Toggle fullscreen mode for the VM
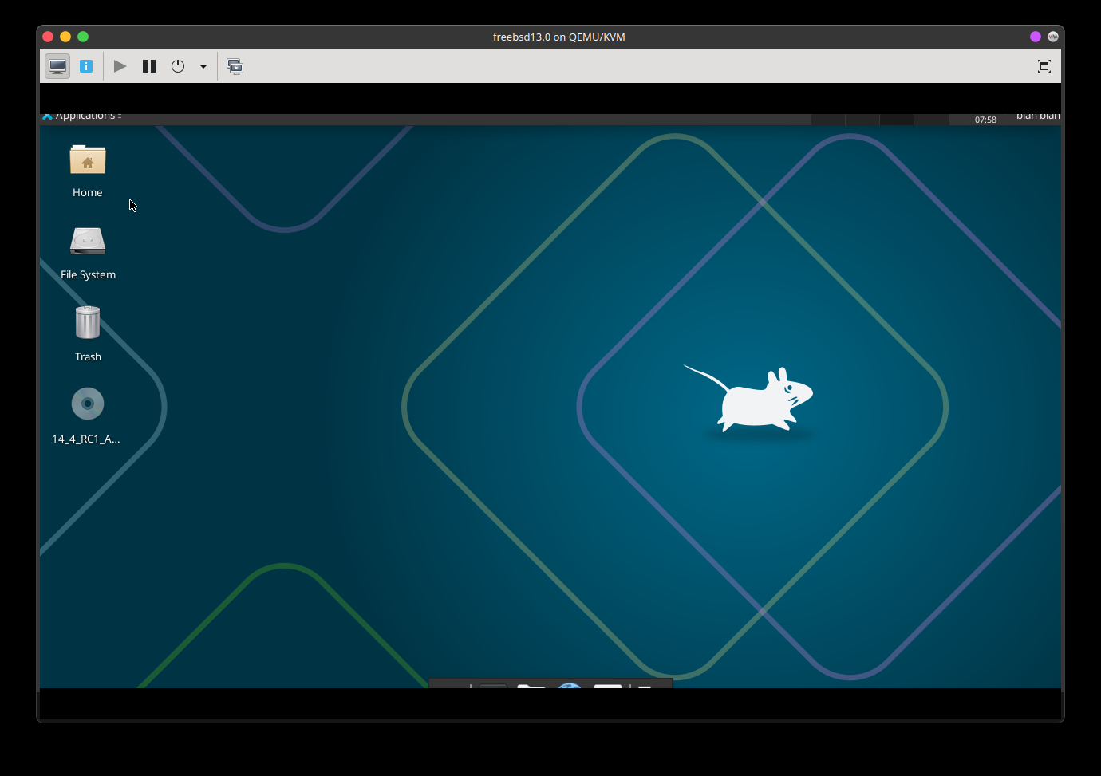The width and height of the screenshot is (1101, 776). coord(1044,66)
